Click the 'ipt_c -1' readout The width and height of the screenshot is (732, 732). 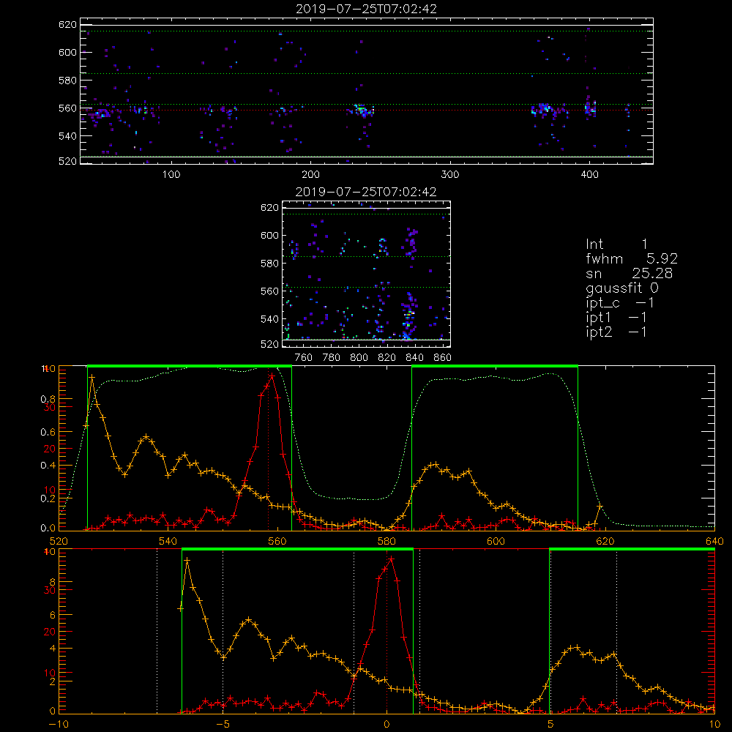click(x=620, y=303)
